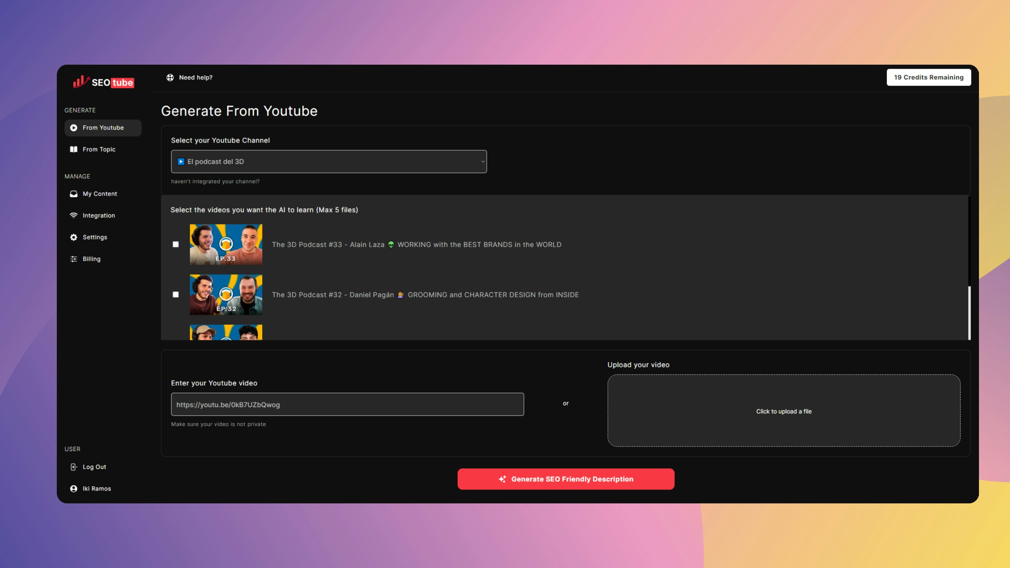Screen dimensions: 1010x568
Task: Click the Settings gear icon
Action: (x=73, y=237)
